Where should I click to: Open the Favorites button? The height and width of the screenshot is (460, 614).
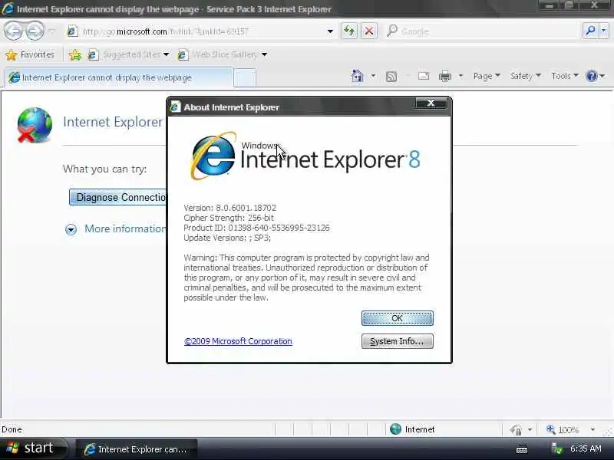(30, 54)
